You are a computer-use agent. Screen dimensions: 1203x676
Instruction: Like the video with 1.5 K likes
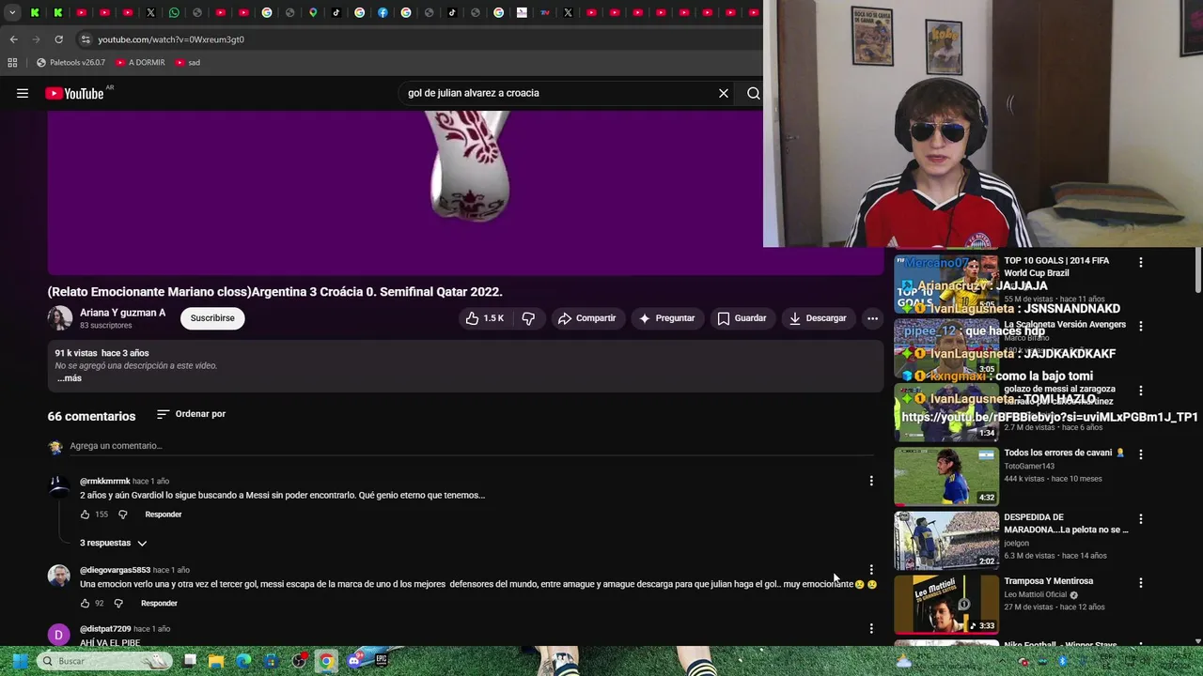click(485, 318)
